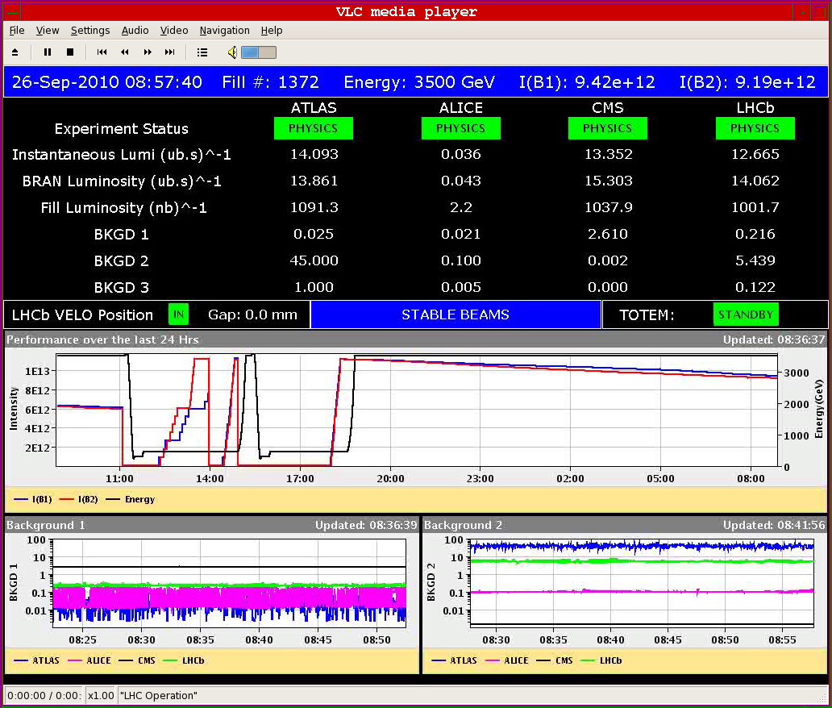Click the LHCb column header in the table
Image resolution: width=832 pixels, height=708 pixels.
[755, 108]
